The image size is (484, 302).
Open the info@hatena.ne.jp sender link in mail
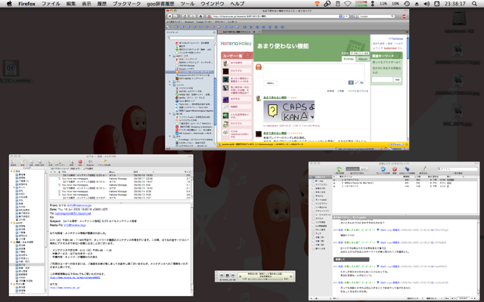coord(79,205)
